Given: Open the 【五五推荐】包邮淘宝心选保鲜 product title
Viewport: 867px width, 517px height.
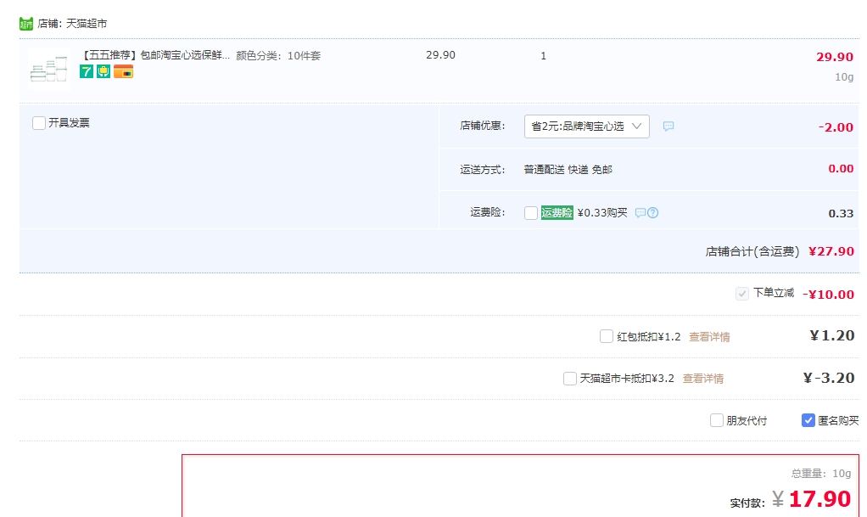Looking at the screenshot, I should [x=154, y=55].
